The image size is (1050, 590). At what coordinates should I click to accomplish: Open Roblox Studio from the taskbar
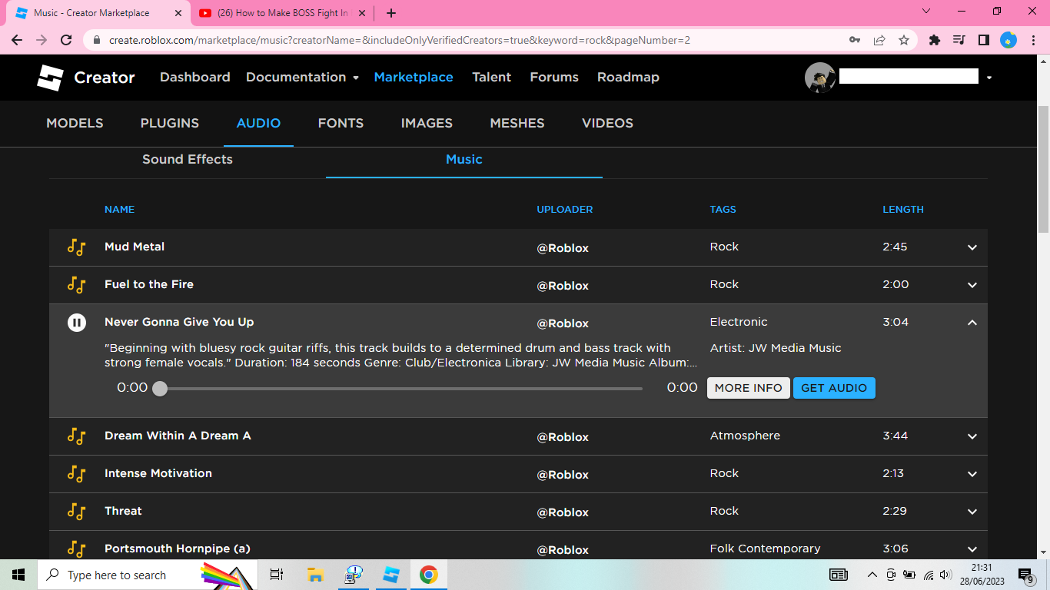[x=391, y=575]
